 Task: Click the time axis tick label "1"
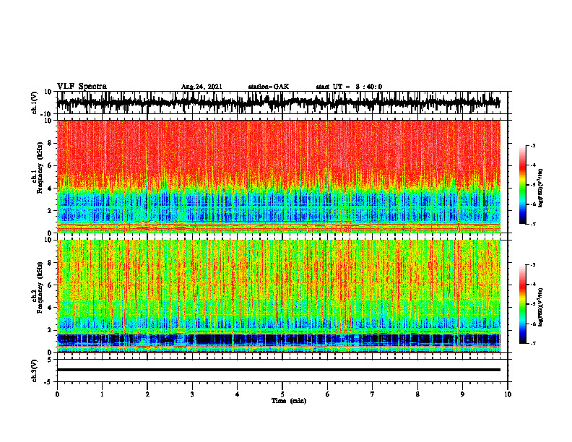point(102,394)
